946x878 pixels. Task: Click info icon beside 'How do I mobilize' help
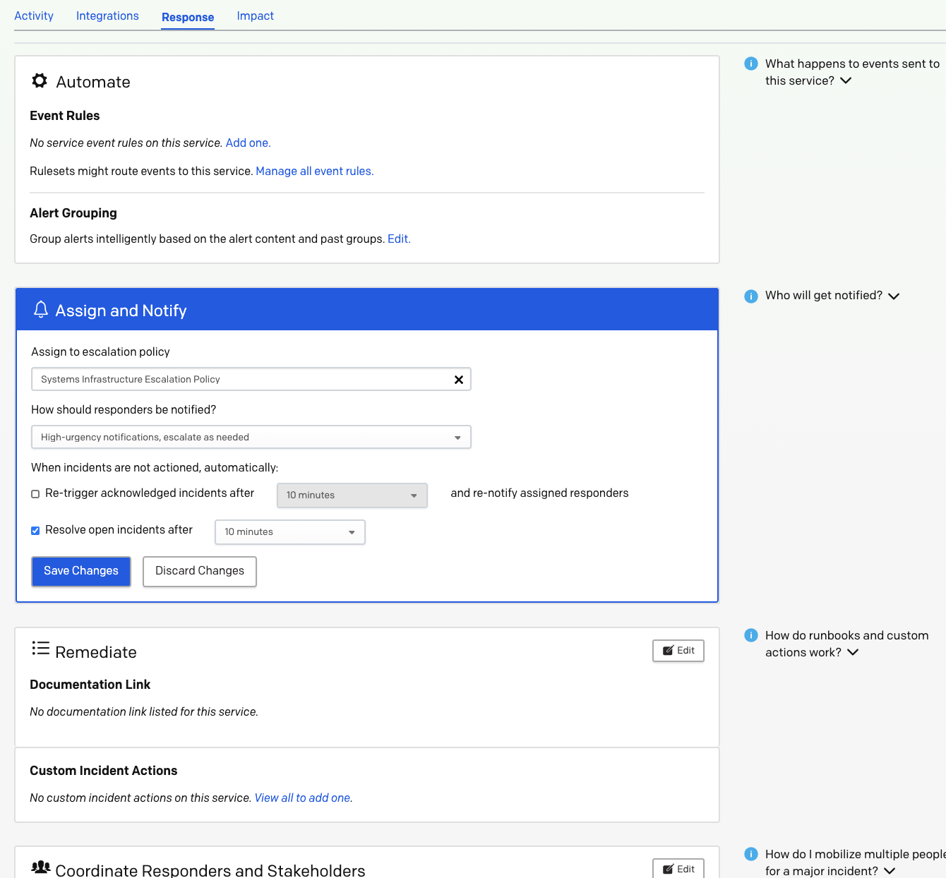751,854
